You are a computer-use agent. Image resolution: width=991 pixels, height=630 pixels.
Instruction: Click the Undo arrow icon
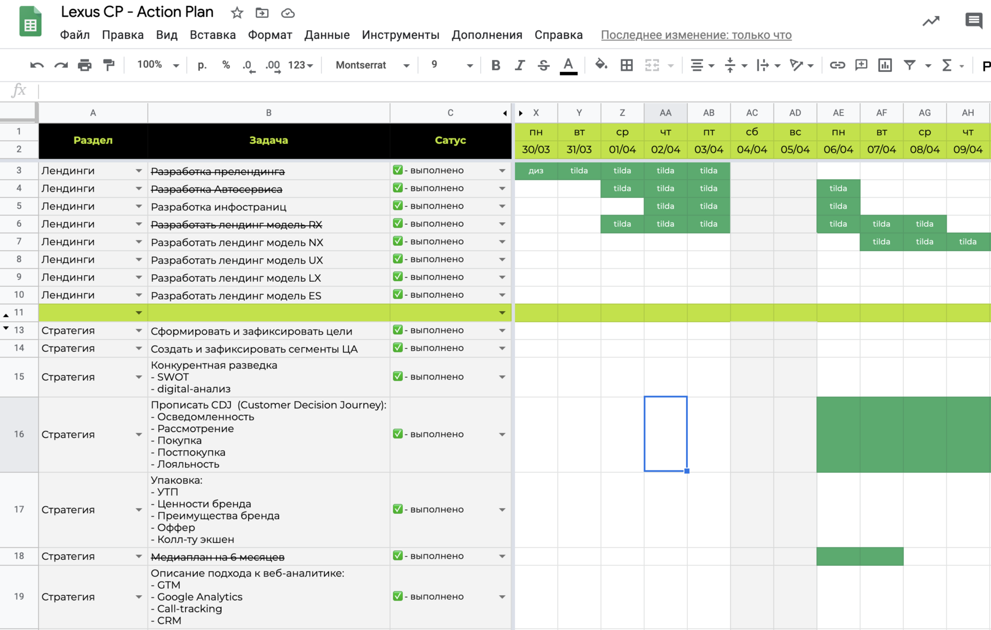pos(37,65)
